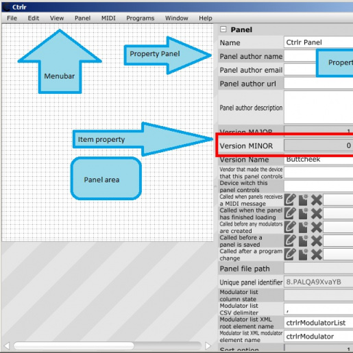Open the Window menu
The width and height of the screenshot is (353, 353).
pyautogui.click(x=177, y=18)
